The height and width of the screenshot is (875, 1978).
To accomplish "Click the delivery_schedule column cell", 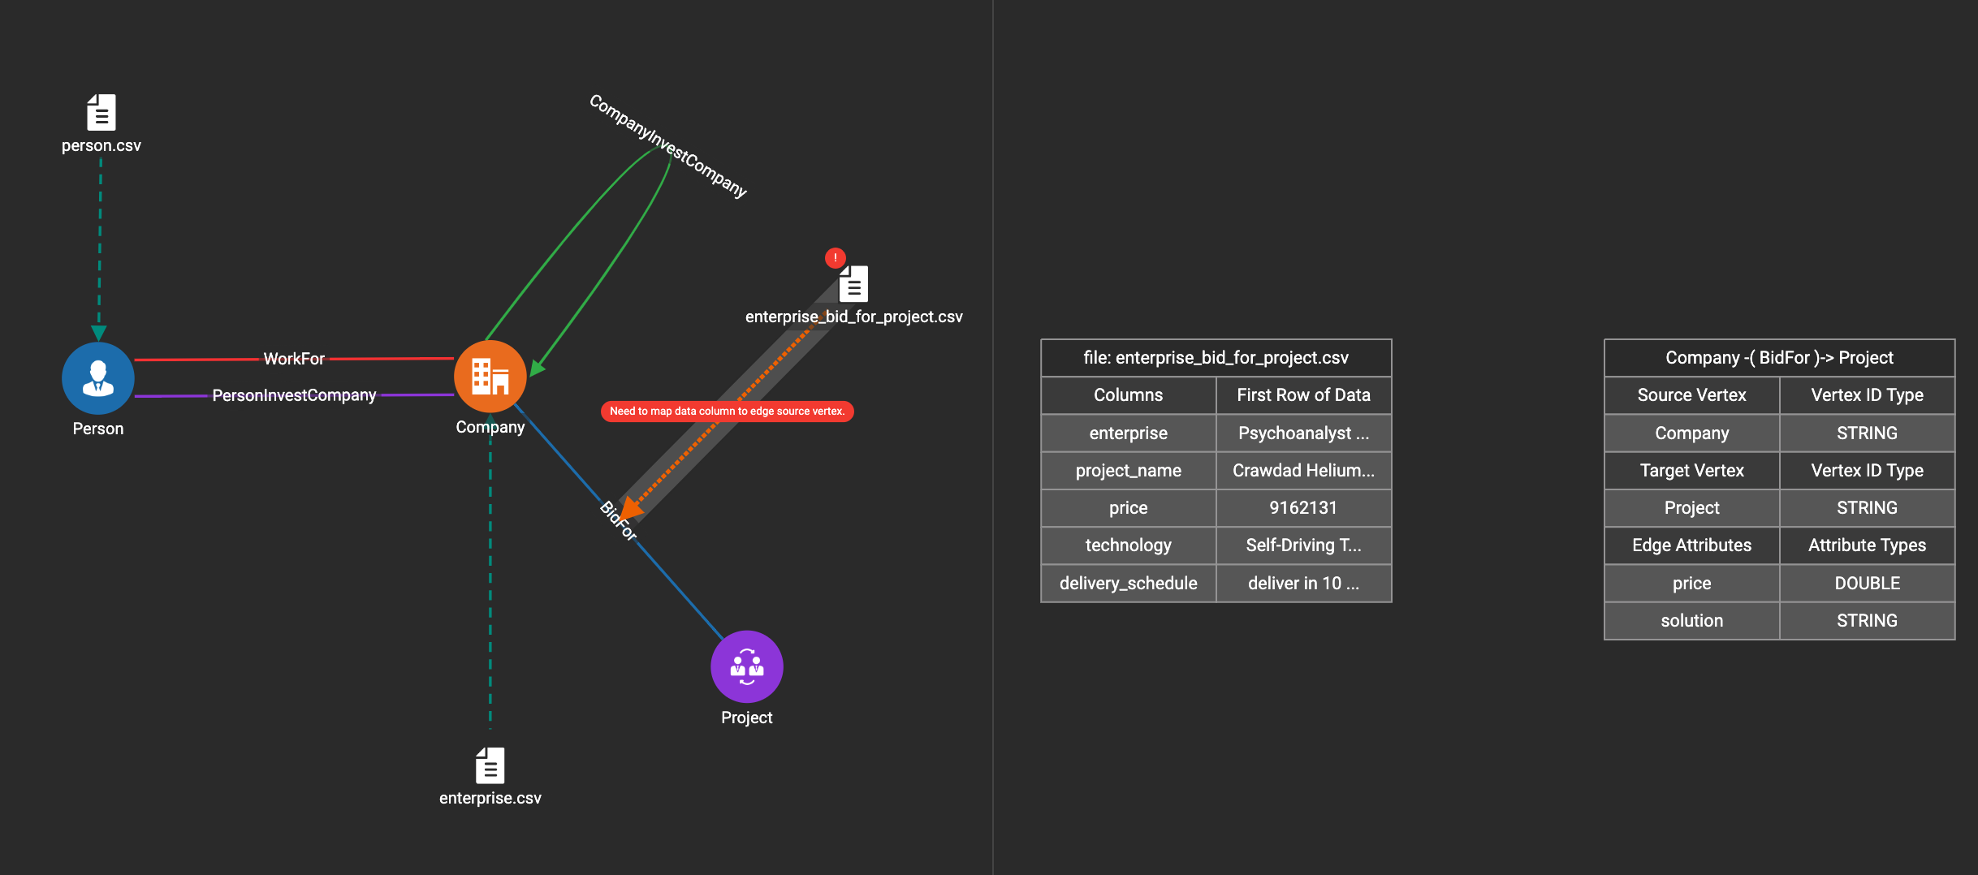I will [x=1128, y=584].
